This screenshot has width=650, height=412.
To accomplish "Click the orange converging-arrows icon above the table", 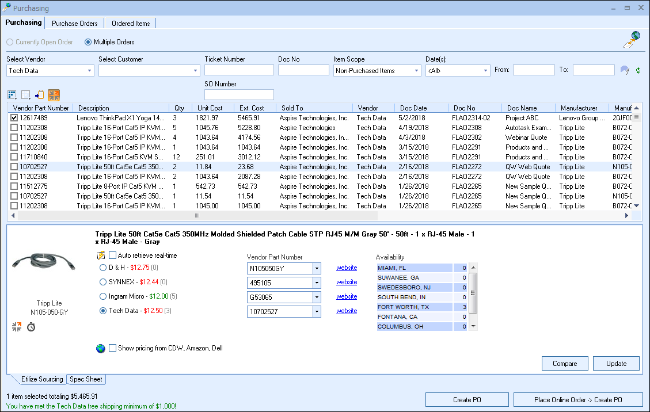I will (54, 95).
